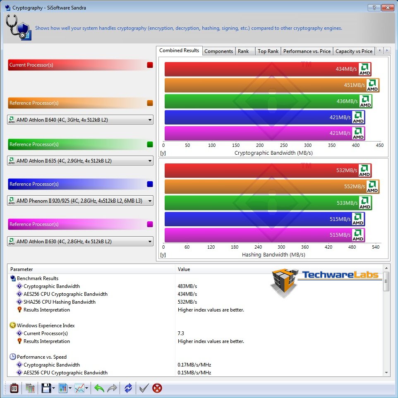Click the results list scrollbar thumb
Image resolution: width=398 pixels, height=398 pixels.
click(386, 281)
